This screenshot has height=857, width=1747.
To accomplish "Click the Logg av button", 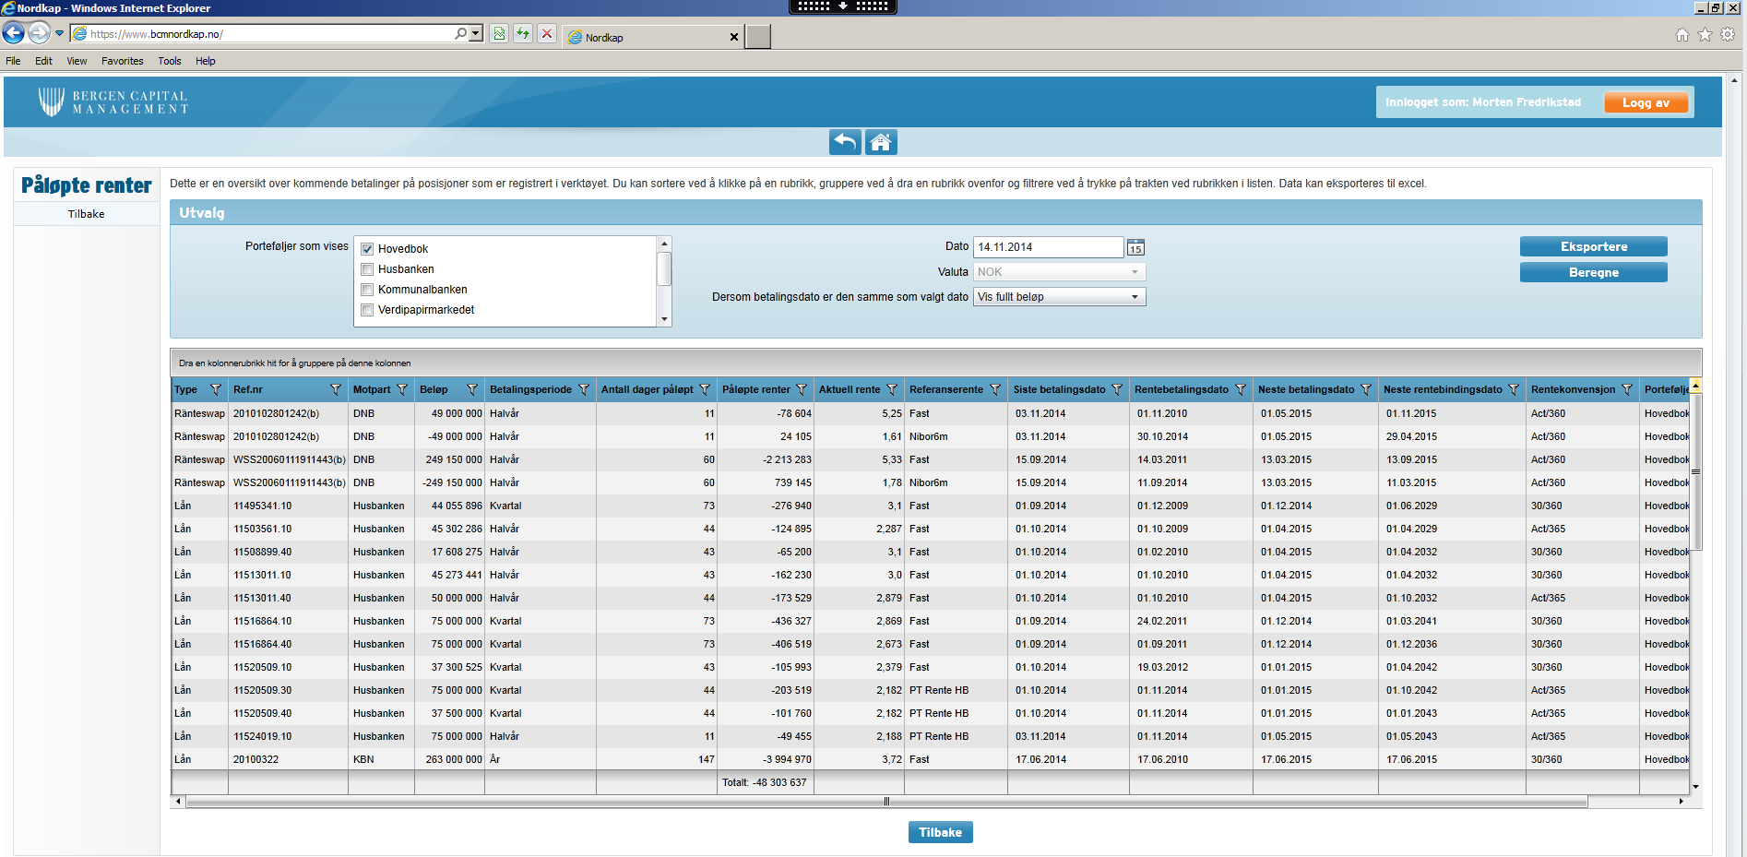I will coord(1646,102).
